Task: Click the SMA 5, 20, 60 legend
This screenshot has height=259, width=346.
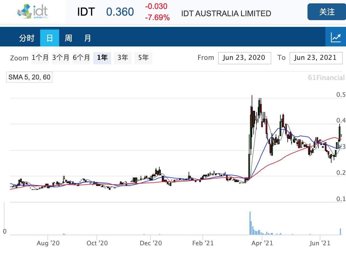Action: pos(29,77)
